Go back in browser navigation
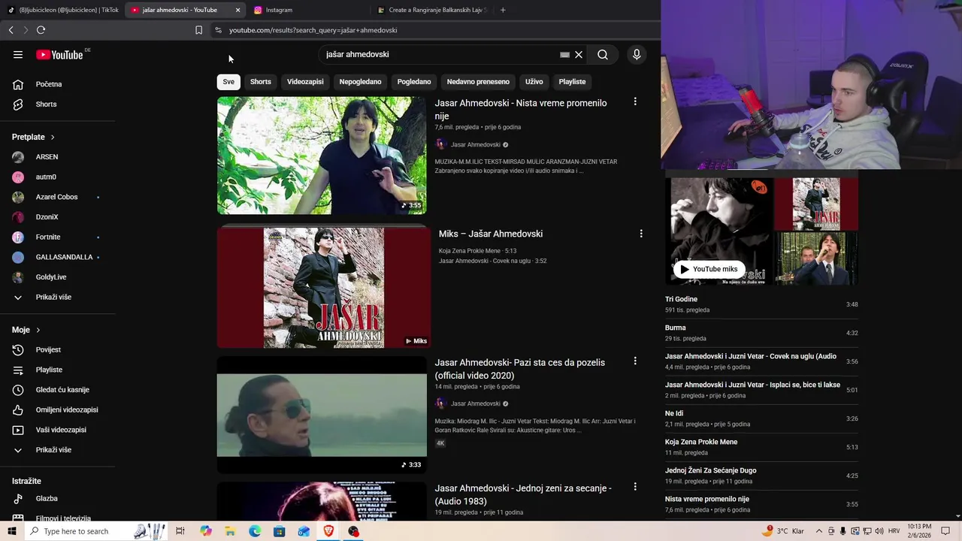The height and width of the screenshot is (541, 962). pyautogui.click(x=11, y=30)
